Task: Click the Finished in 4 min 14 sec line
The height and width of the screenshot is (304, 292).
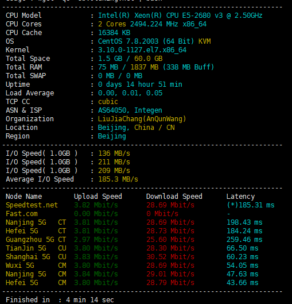Action: (60, 300)
